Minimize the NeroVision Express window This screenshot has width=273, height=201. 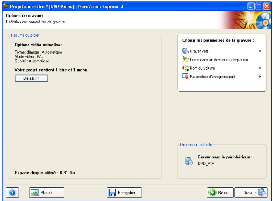(251, 7)
